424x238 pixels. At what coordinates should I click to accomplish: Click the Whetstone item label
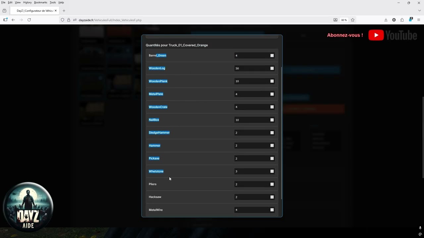156,171
